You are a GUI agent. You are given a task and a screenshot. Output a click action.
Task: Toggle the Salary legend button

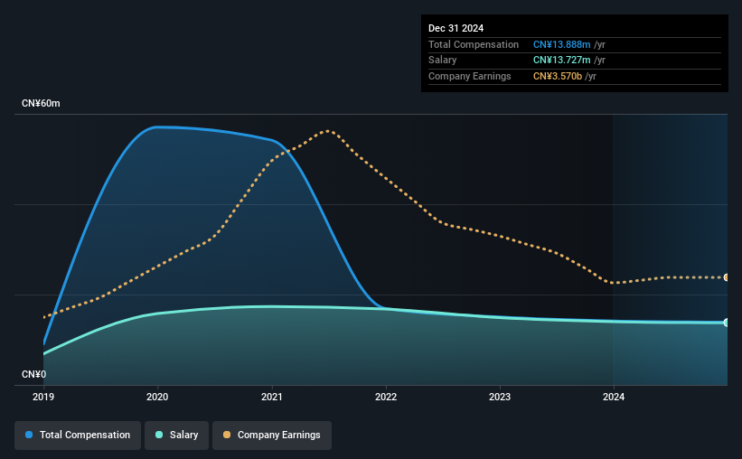pos(176,435)
